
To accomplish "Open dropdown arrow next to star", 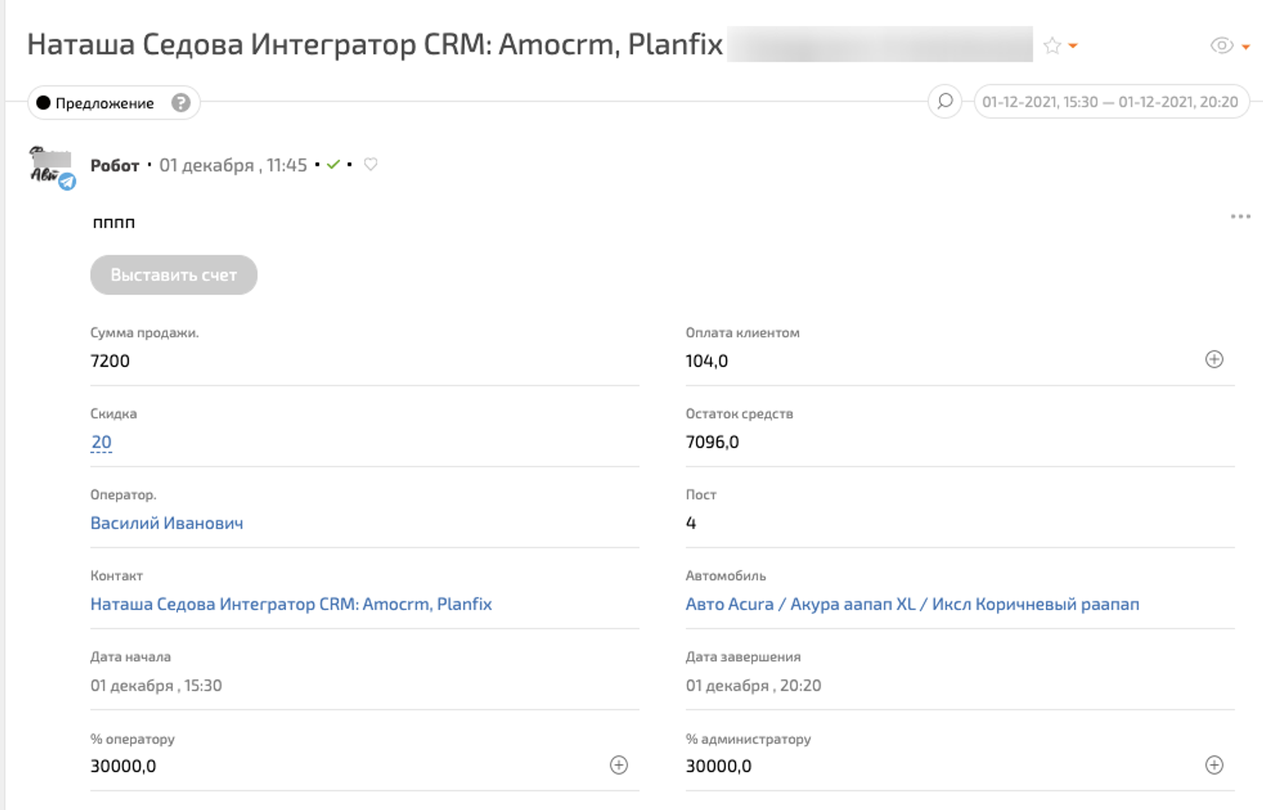I will 1073,46.
